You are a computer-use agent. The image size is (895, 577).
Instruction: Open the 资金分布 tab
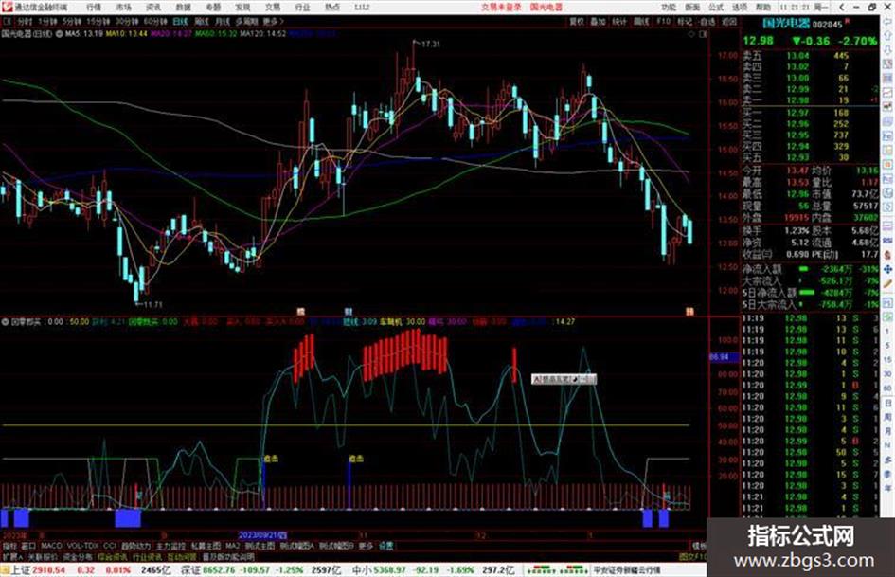(x=78, y=556)
